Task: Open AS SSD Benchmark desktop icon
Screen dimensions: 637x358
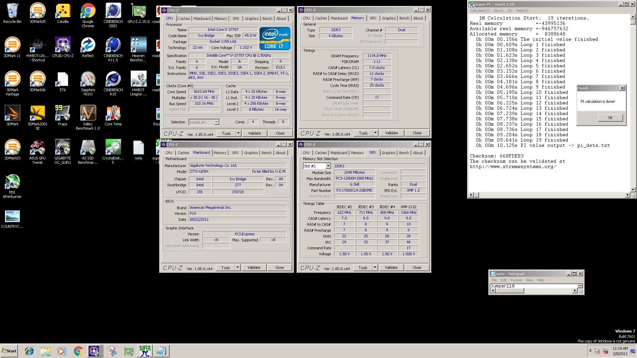Action: 88,152
